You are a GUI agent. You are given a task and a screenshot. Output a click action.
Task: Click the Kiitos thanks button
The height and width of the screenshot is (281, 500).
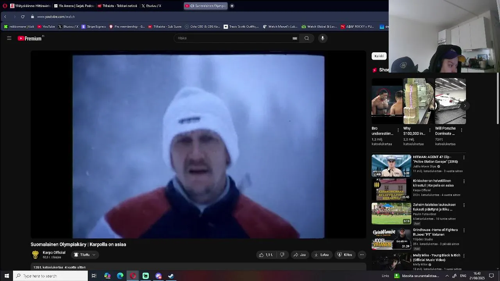pos(345,255)
